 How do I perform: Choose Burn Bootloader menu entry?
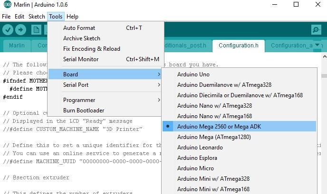pyautogui.click(x=84, y=111)
